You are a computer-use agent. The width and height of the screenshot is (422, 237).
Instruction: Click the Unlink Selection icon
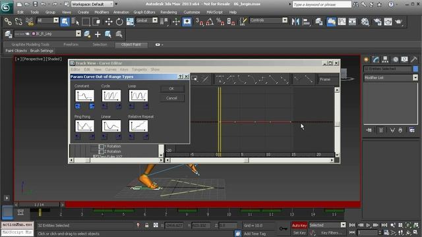tap(18, 22)
